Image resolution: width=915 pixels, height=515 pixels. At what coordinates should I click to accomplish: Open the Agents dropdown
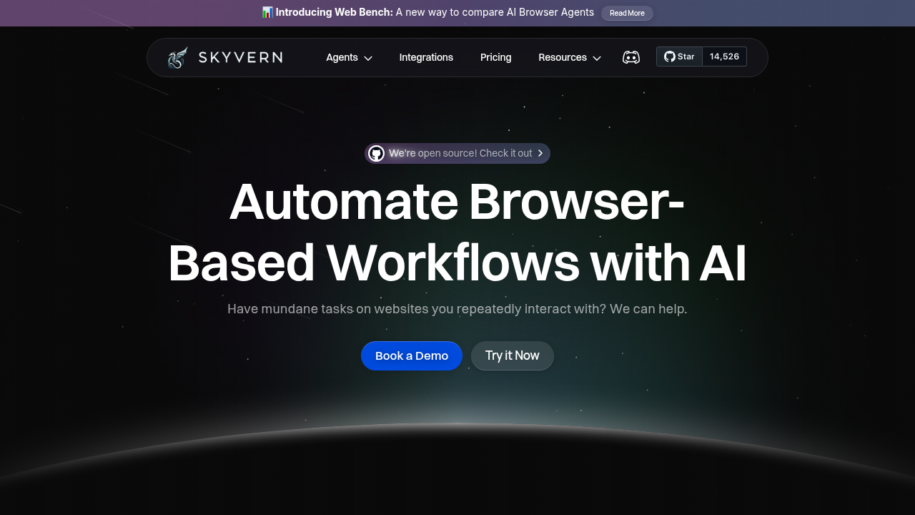click(342, 57)
